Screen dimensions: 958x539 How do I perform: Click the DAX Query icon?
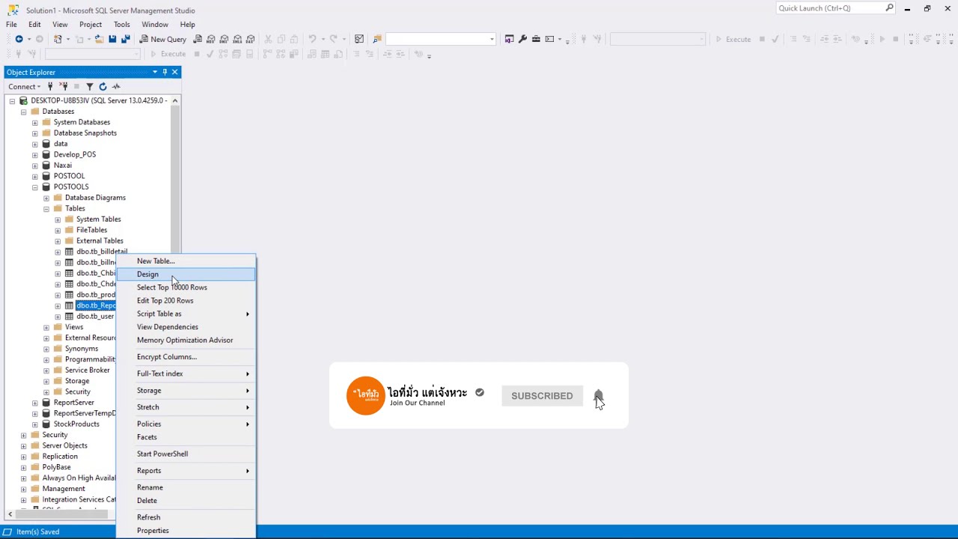pos(250,39)
